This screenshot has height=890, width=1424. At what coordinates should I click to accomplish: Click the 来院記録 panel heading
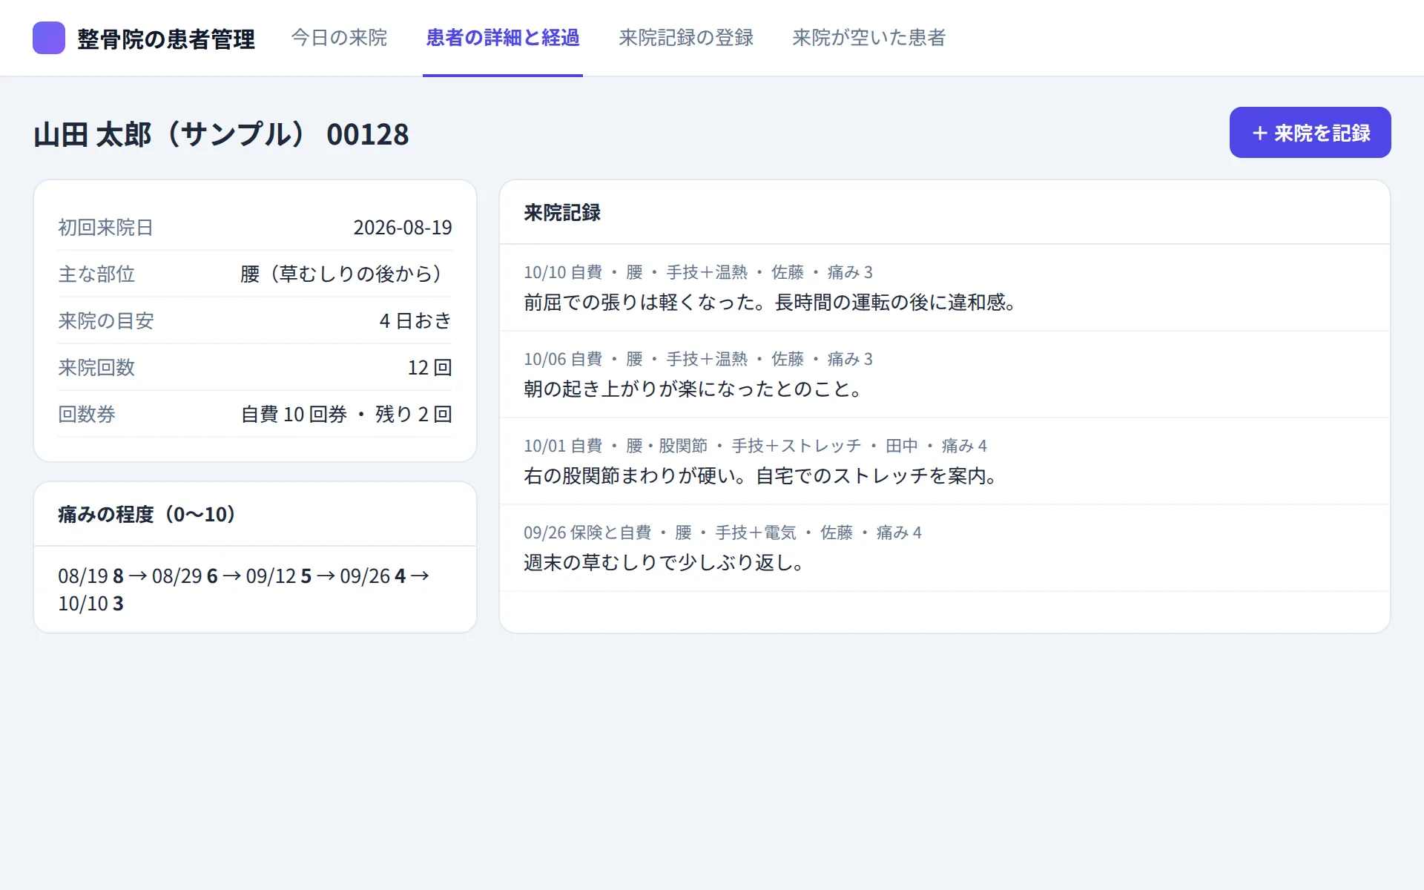click(x=562, y=213)
